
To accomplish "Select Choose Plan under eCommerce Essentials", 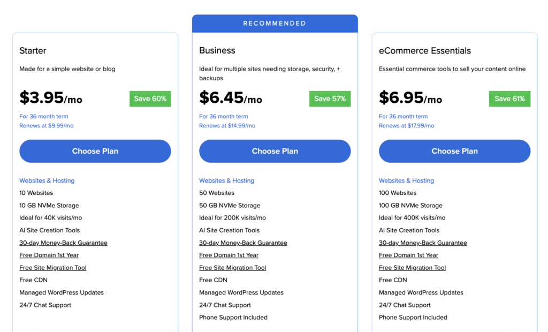I will tap(454, 151).
